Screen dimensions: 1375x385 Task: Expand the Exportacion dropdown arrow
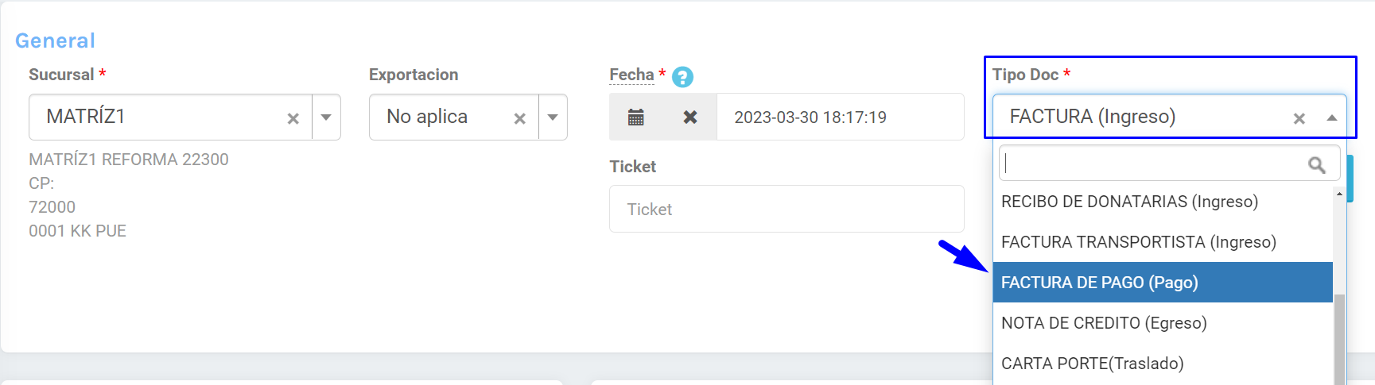tap(553, 117)
